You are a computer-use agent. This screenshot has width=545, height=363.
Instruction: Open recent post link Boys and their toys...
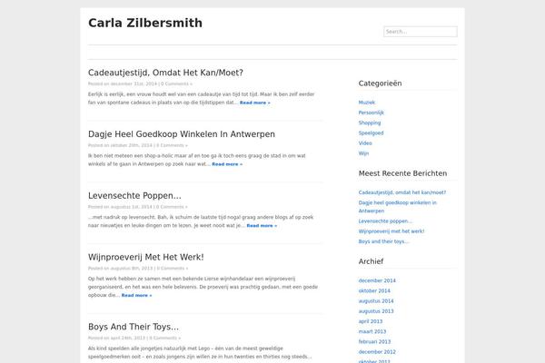383,241
